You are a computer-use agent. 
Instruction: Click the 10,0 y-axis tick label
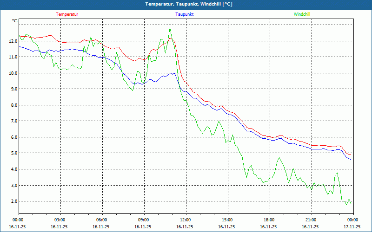point(13,73)
